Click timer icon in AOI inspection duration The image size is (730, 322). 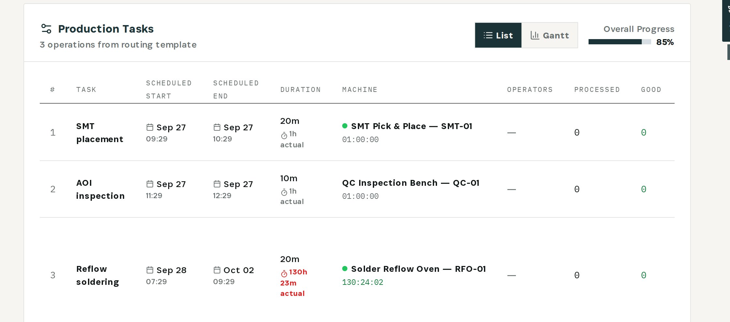[x=284, y=192]
